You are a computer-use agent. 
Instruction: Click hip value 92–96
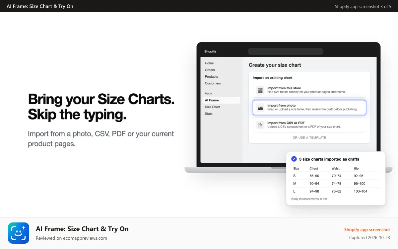pyautogui.click(x=359, y=176)
